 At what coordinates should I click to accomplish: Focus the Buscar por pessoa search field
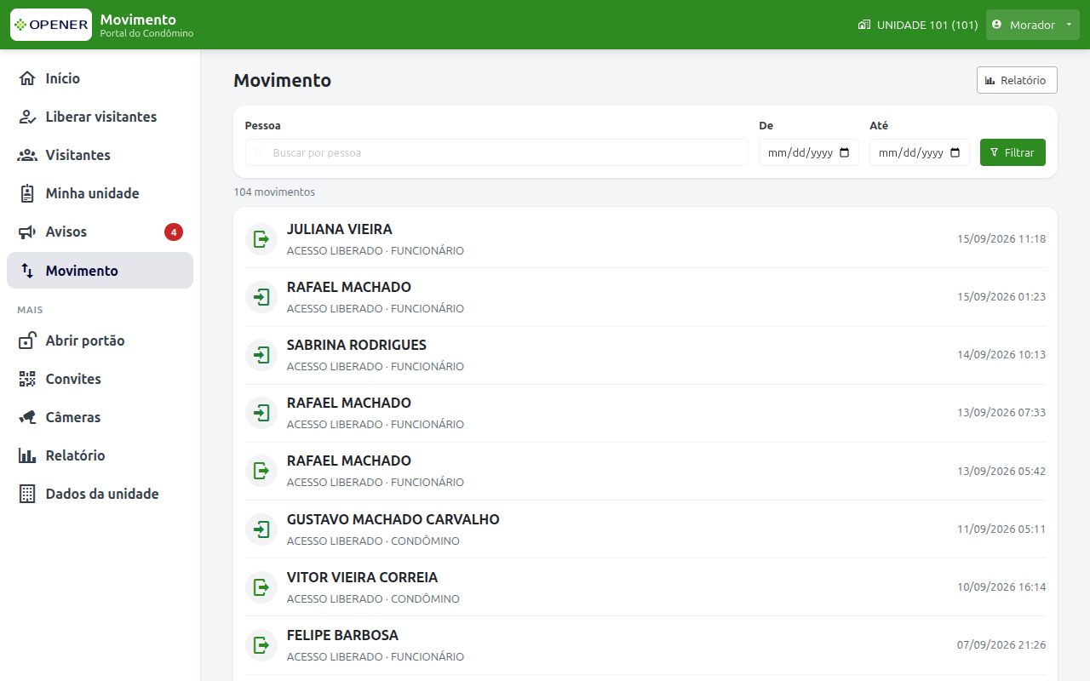496,152
